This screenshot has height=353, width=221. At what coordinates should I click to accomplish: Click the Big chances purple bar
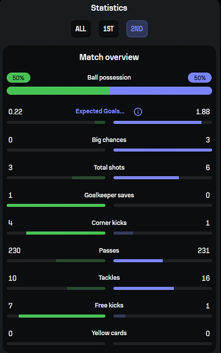click(x=163, y=150)
